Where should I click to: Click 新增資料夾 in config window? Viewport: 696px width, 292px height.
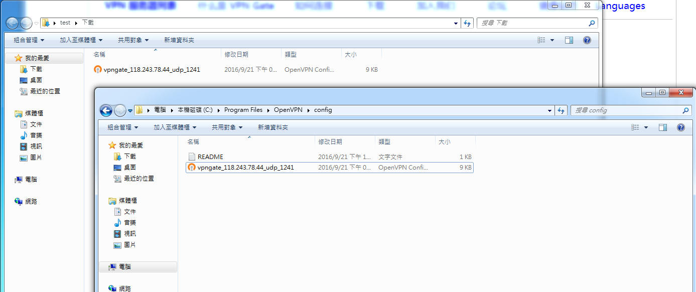[273, 127]
